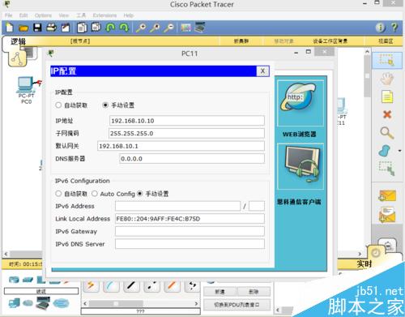This screenshot has height=317, width=405.
Task: Click the IPv6 Gateway field
Action: [190, 231]
